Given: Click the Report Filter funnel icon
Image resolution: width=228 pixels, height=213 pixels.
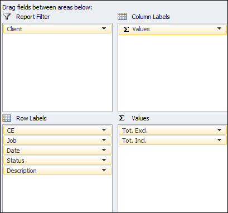Looking at the screenshot, I should click(7, 17).
